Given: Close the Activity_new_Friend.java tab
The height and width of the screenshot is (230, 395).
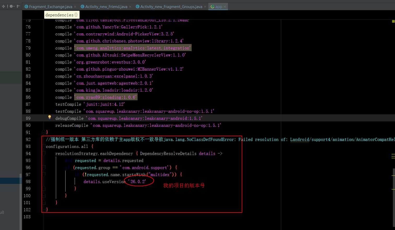Looking at the screenshot, I should point(130,7).
